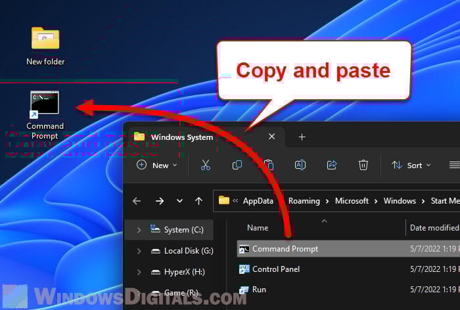Click AppData in the address bar
Image resolution: width=460 pixels, height=310 pixels.
pyautogui.click(x=258, y=201)
